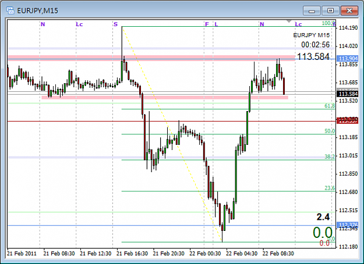Image resolution: width=364 pixels, height=264 pixels.
Task: Click the blue 112.376 price label
Action: [348, 224]
